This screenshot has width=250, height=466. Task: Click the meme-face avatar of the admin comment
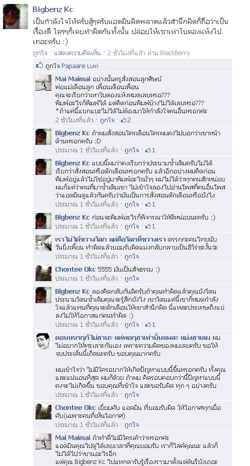tap(43, 341)
